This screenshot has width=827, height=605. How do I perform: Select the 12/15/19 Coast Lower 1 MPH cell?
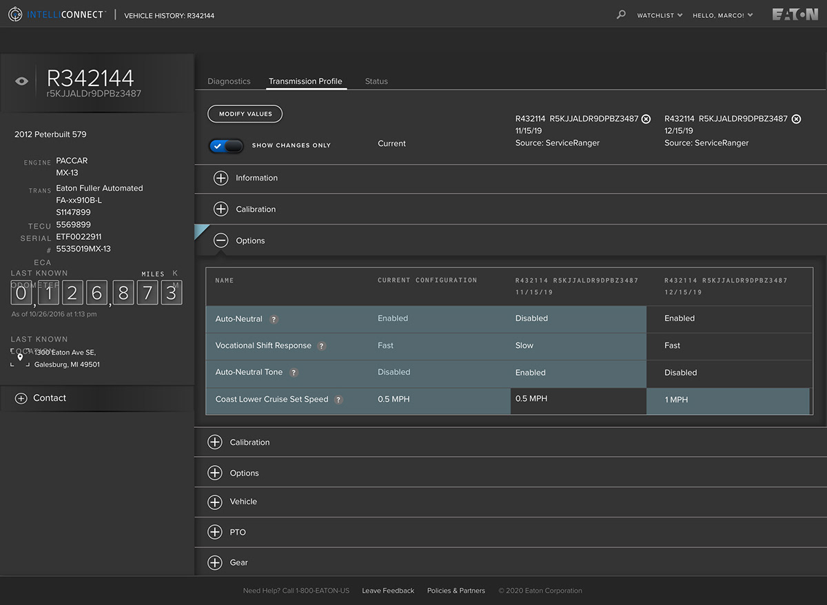tap(728, 400)
